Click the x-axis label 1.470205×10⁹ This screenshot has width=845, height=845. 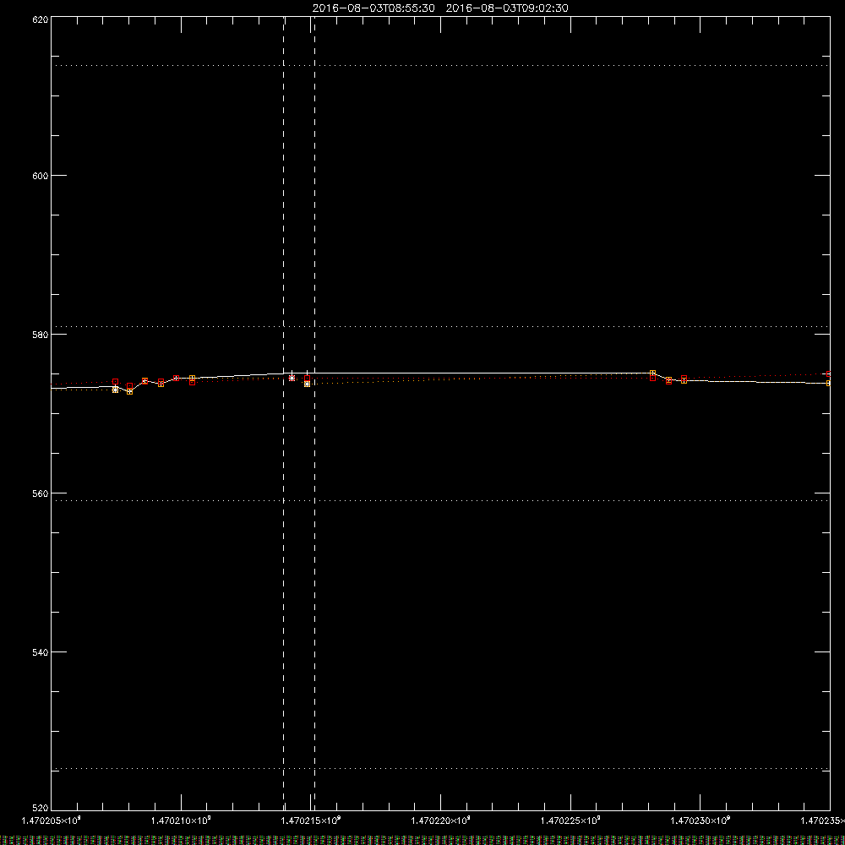pyautogui.click(x=52, y=820)
